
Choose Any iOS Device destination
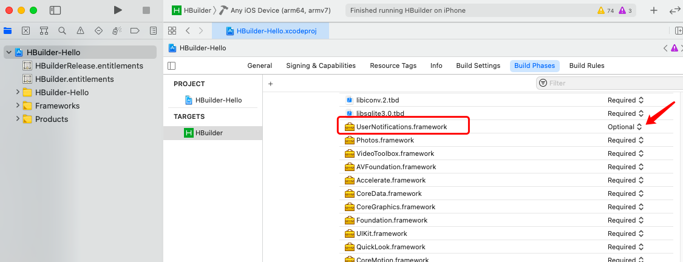(x=275, y=10)
